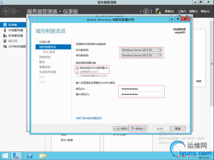Select the 仪表板 dashboard item in sidebar
The width and height of the screenshot is (214, 160).
(13, 25)
